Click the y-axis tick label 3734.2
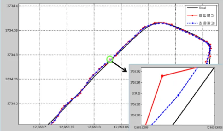This screenshot has width=223, height=131. (x=13, y=104)
